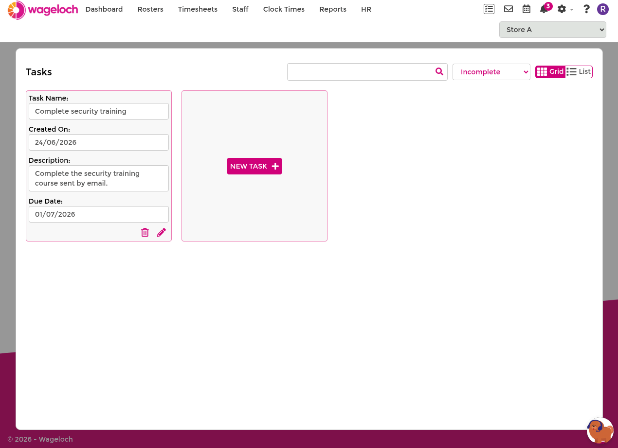The width and height of the screenshot is (618, 448).
Task: Open the Timesheets menu
Action: 198,9
